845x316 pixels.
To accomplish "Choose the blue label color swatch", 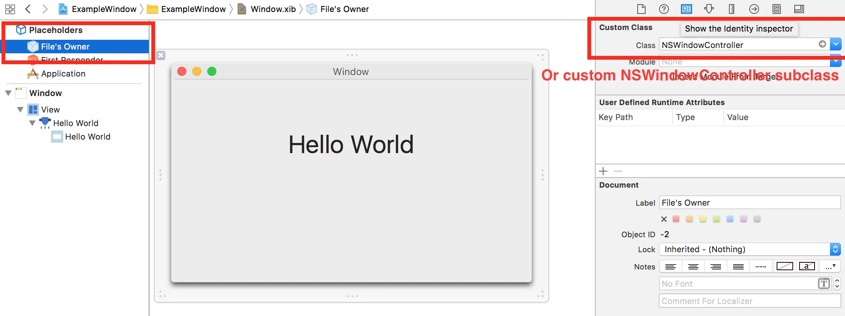I will 730,219.
